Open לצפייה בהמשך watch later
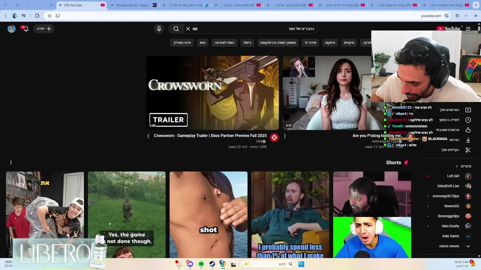Image resolution: width=481 pixels, height=270 pixels. click(x=455, y=120)
